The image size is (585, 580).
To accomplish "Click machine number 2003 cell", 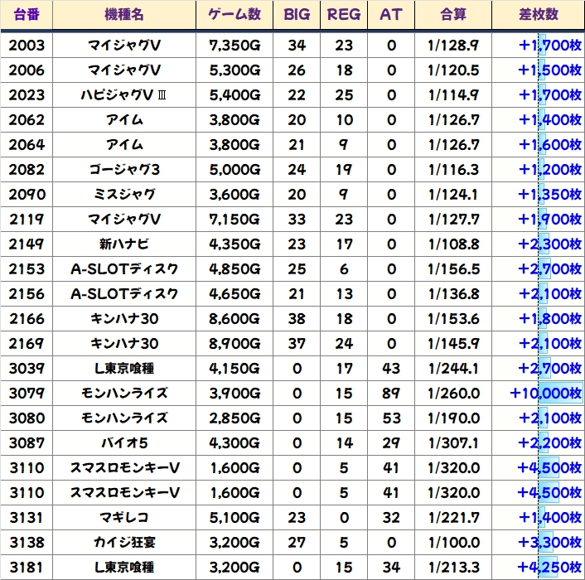I will pos(27,45).
